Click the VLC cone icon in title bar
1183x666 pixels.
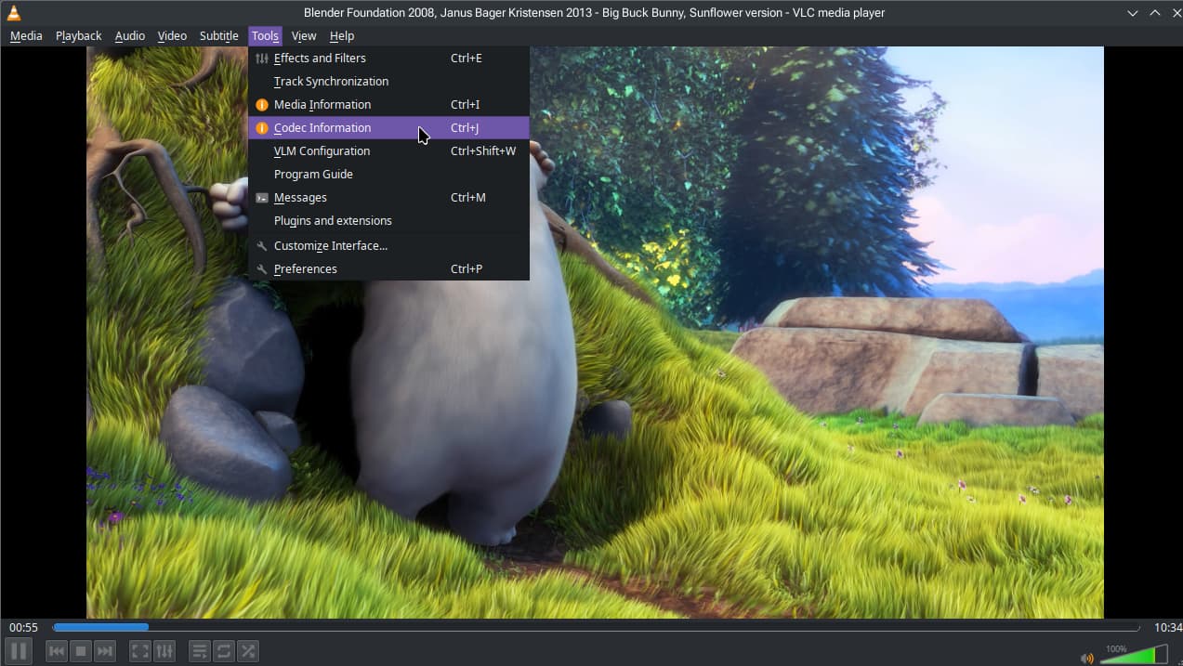(14, 12)
